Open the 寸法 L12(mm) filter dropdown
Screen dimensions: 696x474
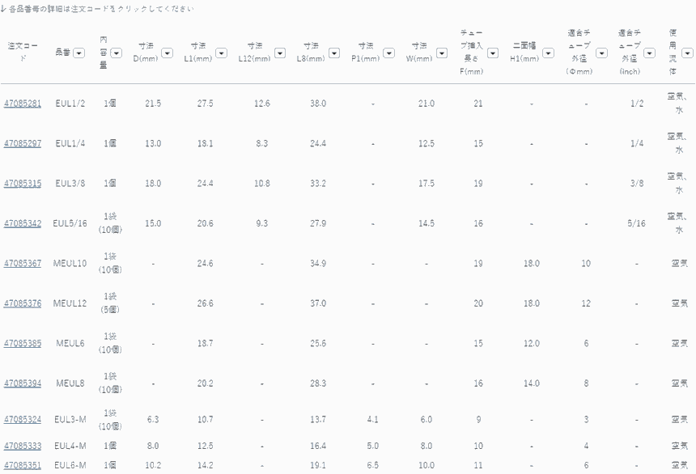click(x=280, y=53)
